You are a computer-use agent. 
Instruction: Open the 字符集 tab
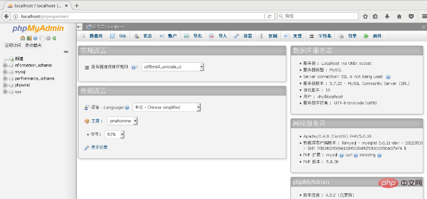click(320, 36)
